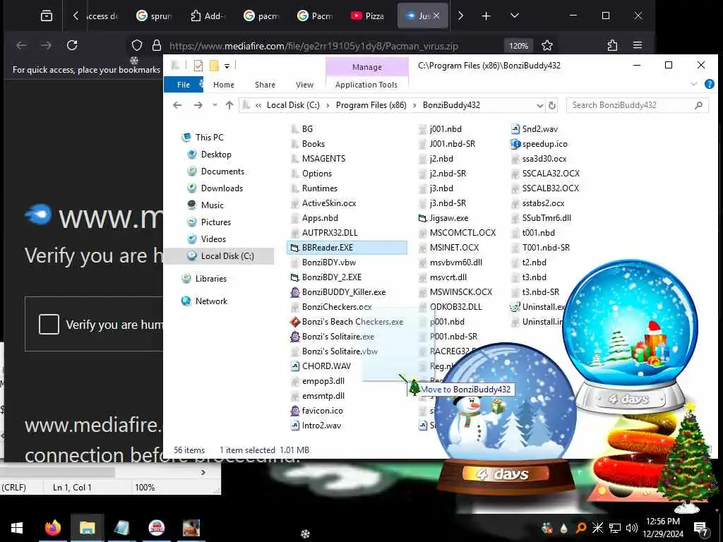The height and width of the screenshot is (542, 723).
Task: Expand the breadcrumb after Program Files (x86)
Action: 414,106
